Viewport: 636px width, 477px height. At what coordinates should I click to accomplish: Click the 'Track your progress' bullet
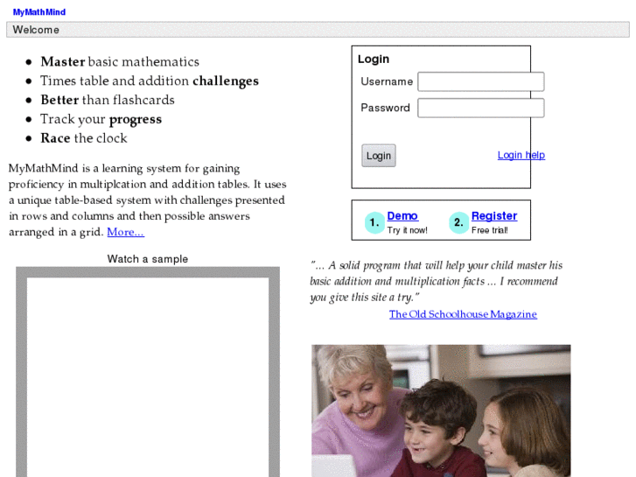(101, 119)
